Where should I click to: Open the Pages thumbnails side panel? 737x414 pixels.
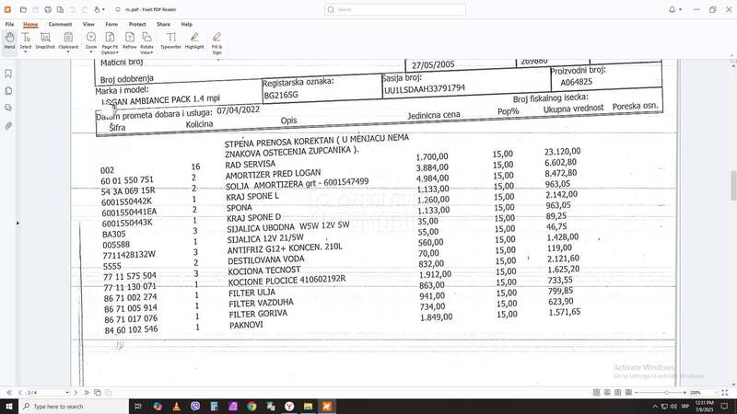click(x=8, y=90)
